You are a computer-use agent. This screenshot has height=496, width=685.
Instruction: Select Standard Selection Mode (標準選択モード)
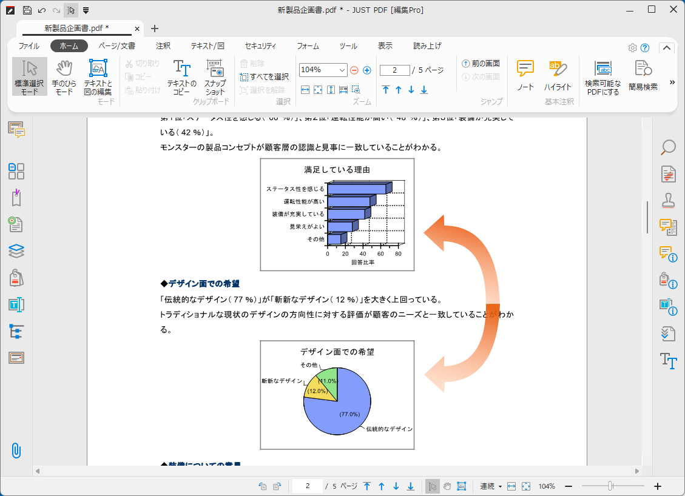tap(29, 77)
